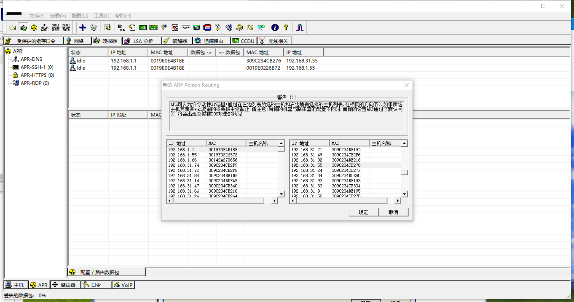Select APR-DNS tree node

point(31,59)
